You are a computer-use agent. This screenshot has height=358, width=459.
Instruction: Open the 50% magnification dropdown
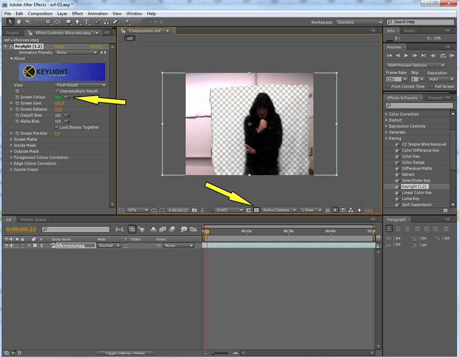[x=138, y=210]
